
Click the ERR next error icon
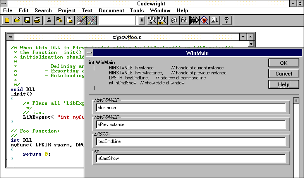click(194, 20)
